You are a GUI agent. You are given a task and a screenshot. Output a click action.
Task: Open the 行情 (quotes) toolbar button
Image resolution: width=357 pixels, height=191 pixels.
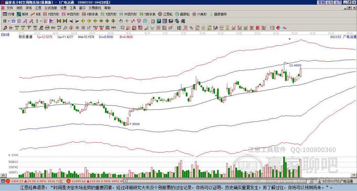tap(9, 14)
